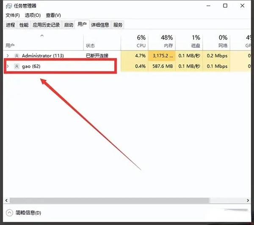Click the 587.6 MB memory cell
254x225 pixels.
(x=162, y=66)
